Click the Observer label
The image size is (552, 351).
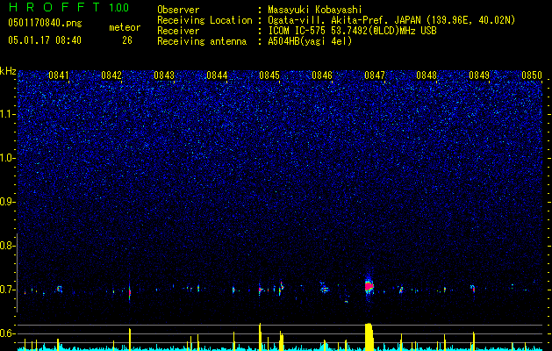178,10
